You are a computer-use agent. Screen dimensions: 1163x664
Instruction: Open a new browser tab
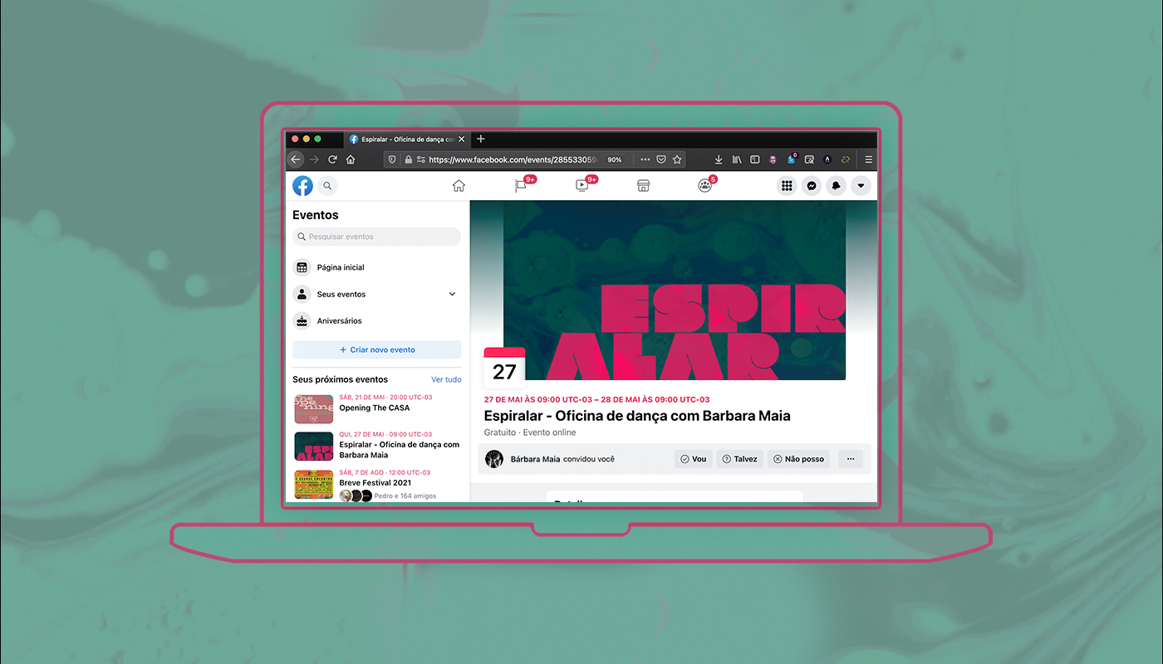click(x=481, y=139)
